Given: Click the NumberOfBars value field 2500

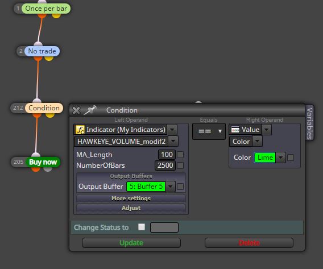Looking at the screenshot, I should pyautogui.click(x=165, y=165).
